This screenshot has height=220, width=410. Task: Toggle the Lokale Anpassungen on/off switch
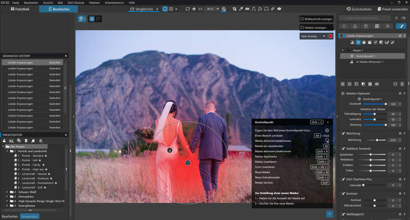(x=343, y=36)
